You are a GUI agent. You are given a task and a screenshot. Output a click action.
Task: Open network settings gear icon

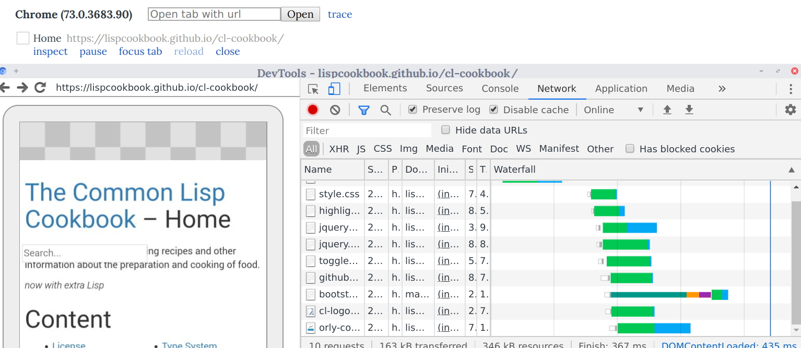pos(791,110)
